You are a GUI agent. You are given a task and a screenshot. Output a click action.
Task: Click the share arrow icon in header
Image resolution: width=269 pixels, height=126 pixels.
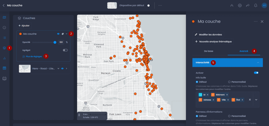click(x=247, y=6)
